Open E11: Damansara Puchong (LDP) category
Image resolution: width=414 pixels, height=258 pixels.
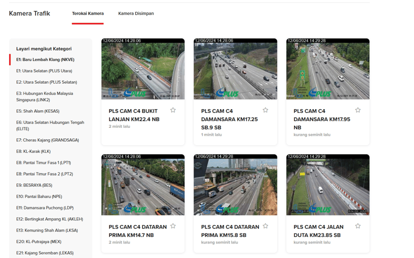45,208
